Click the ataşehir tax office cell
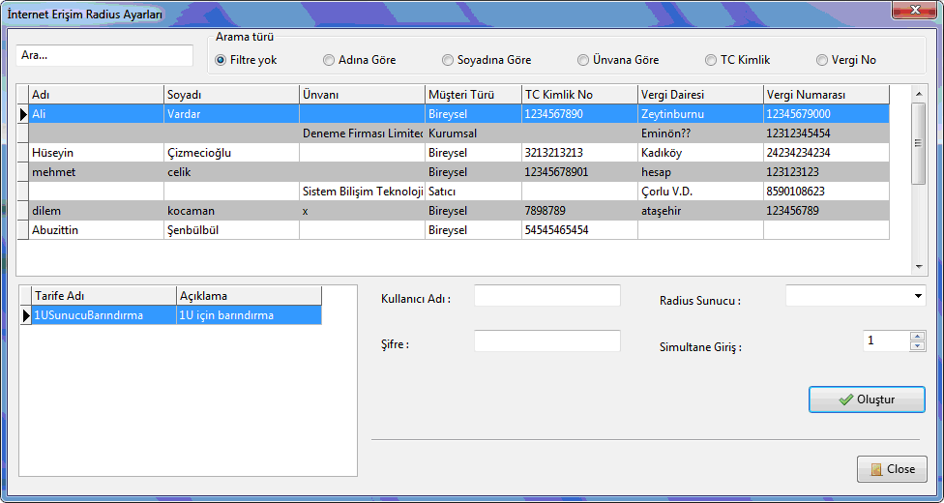Viewport: 944px width, 503px height. point(701,211)
